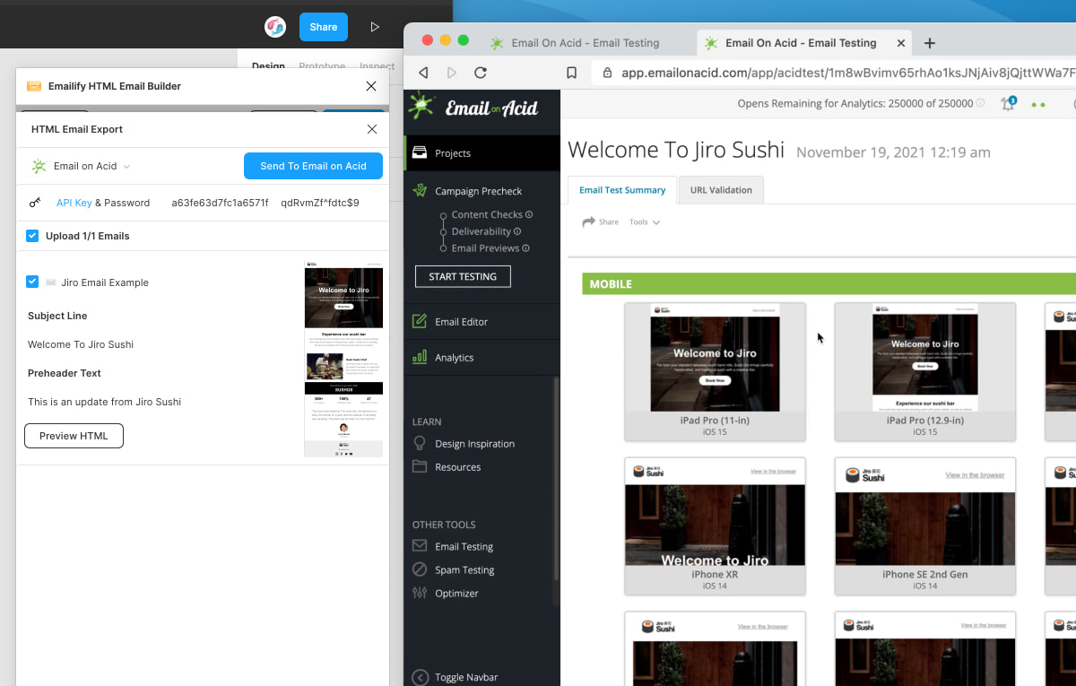Click the START TESTING button
Image resolution: width=1076 pixels, height=686 pixels.
coord(463,276)
